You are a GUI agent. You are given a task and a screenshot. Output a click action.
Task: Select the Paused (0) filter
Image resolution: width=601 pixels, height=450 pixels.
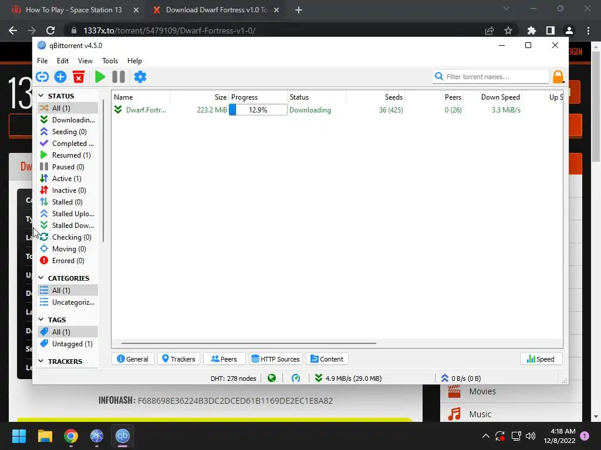(x=68, y=167)
